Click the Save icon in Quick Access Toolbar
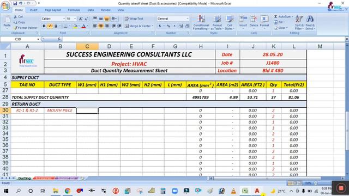 [15, 3]
